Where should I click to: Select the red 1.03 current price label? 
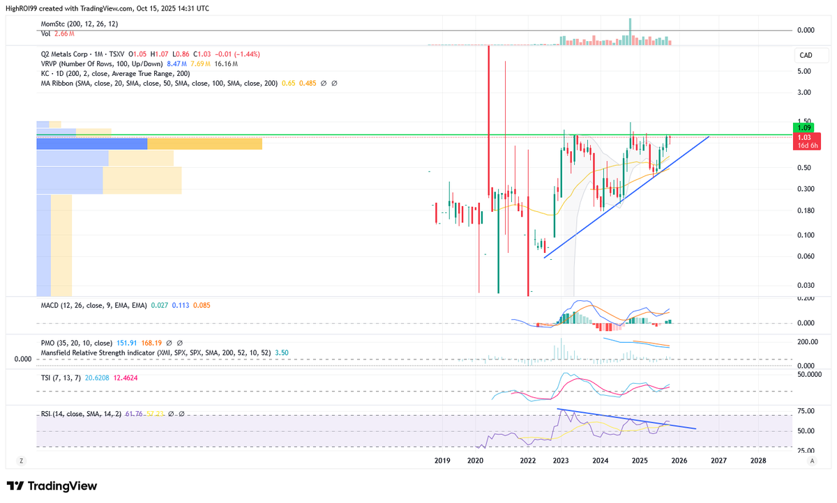click(804, 138)
